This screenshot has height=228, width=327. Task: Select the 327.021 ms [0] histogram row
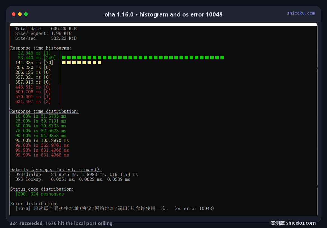click(33, 77)
